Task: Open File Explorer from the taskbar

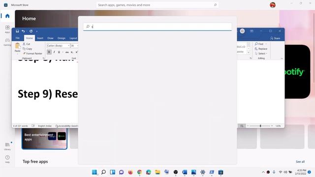Action: click(157, 172)
